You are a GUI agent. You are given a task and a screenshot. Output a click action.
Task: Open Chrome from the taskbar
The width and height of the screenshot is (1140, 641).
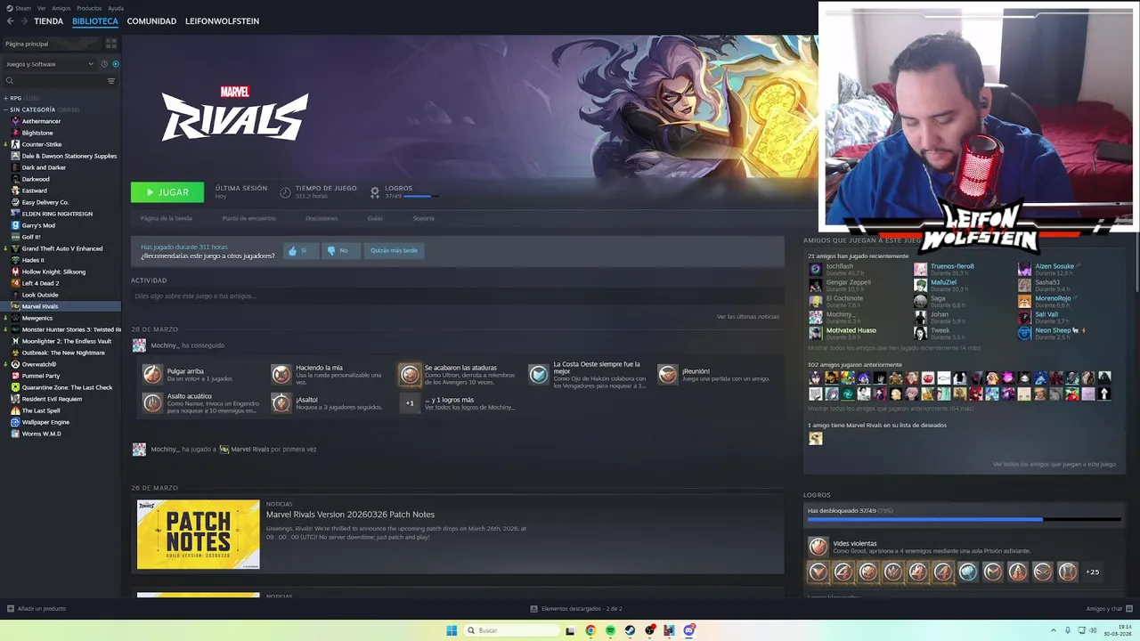tap(590, 630)
